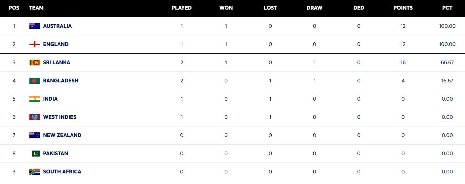Open the SRI LANKA team link
Screen dimensions: 465x184
pos(57,63)
